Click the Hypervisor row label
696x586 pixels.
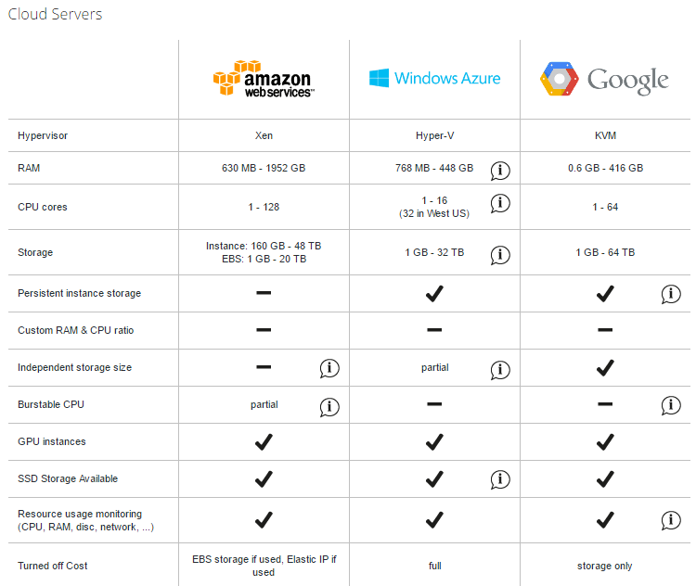click(x=43, y=135)
